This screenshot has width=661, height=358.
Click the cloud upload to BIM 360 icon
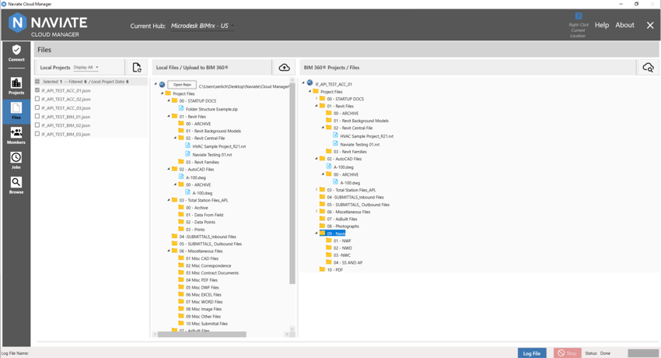pyautogui.click(x=284, y=68)
